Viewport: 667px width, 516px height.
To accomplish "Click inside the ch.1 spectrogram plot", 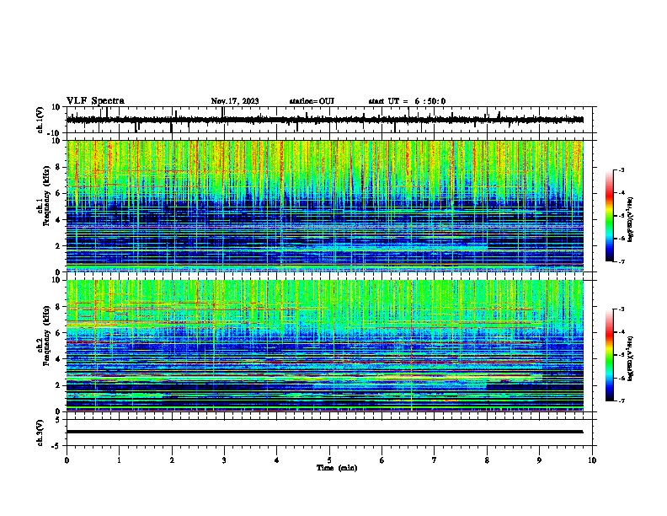I will pyautogui.click(x=325, y=206).
